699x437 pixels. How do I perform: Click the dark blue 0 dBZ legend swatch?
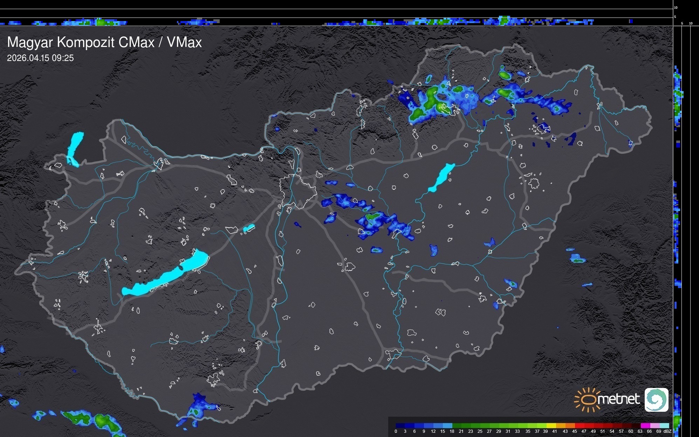(x=400, y=426)
